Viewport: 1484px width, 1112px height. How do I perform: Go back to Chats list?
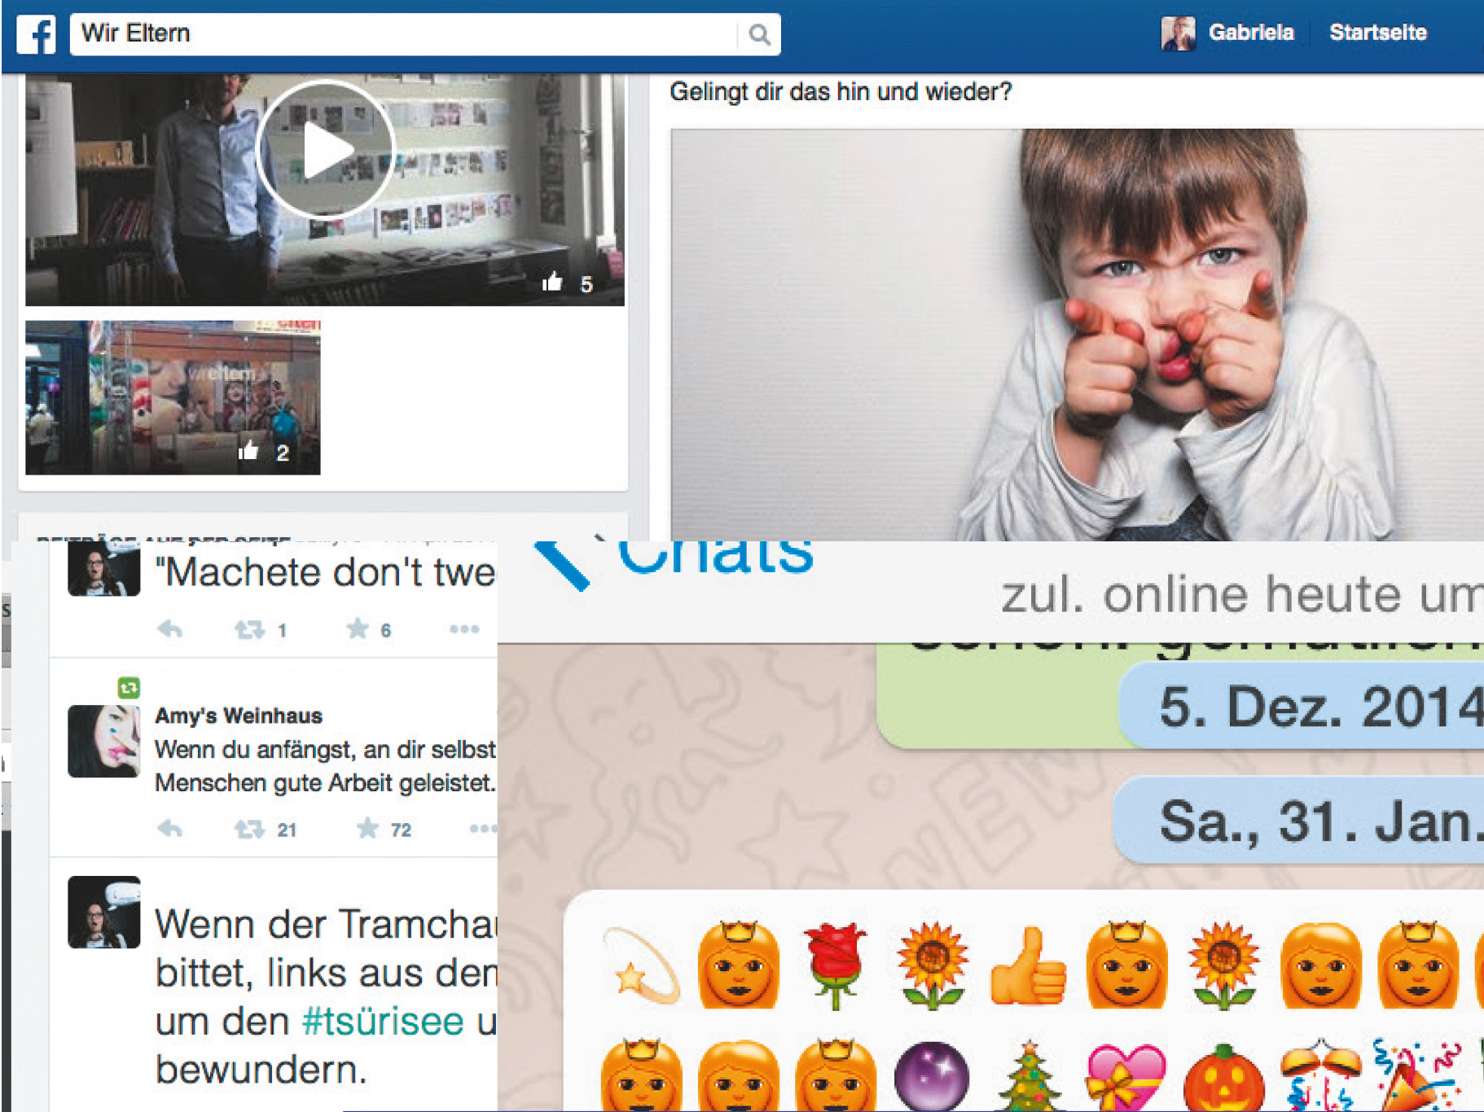[x=562, y=562]
